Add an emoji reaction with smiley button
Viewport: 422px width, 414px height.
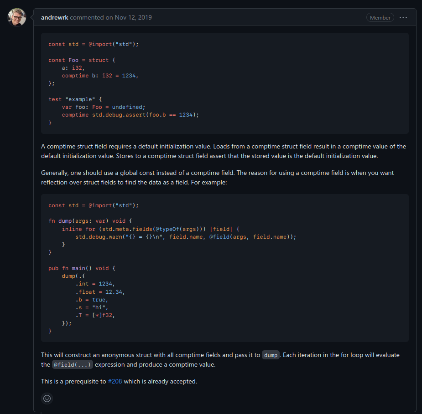click(47, 399)
